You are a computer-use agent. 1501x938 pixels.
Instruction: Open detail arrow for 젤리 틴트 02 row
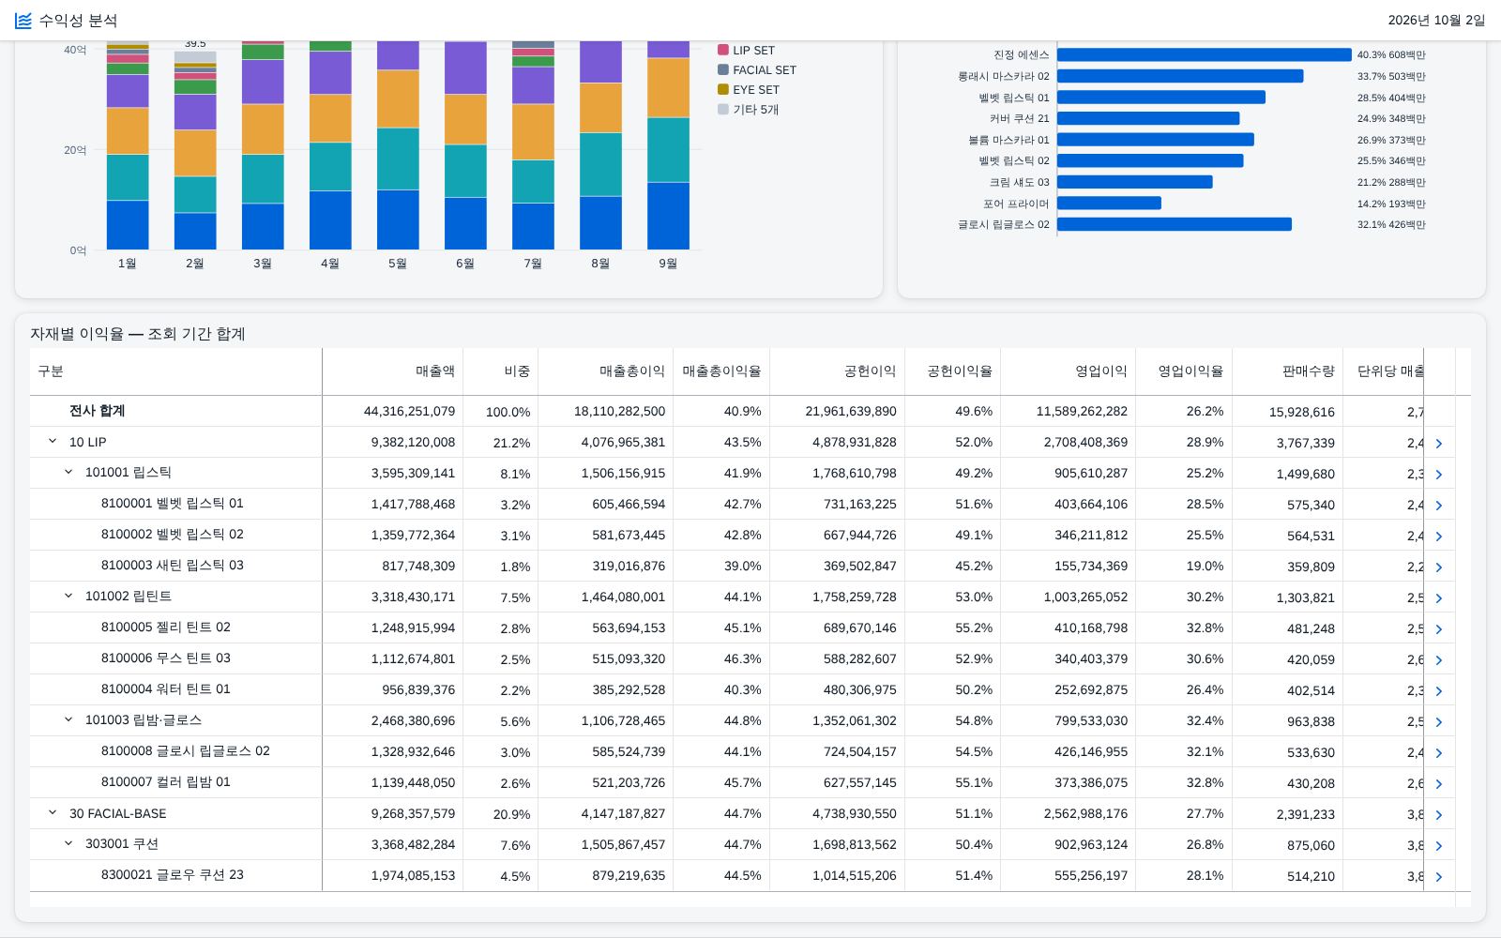(x=1439, y=629)
